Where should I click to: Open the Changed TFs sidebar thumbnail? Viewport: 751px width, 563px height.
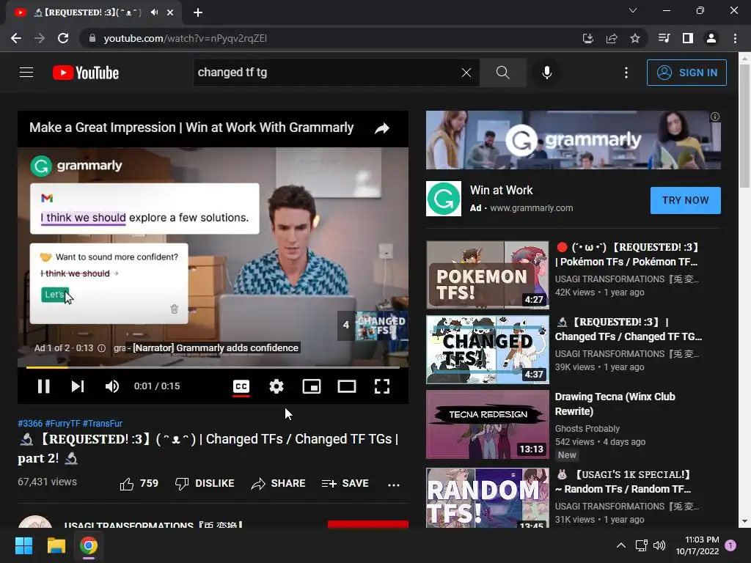tap(488, 350)
